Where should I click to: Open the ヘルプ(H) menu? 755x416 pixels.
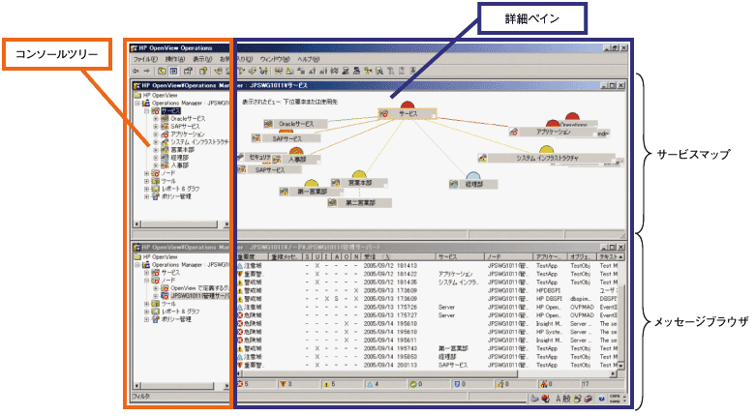tap(308, 59)
